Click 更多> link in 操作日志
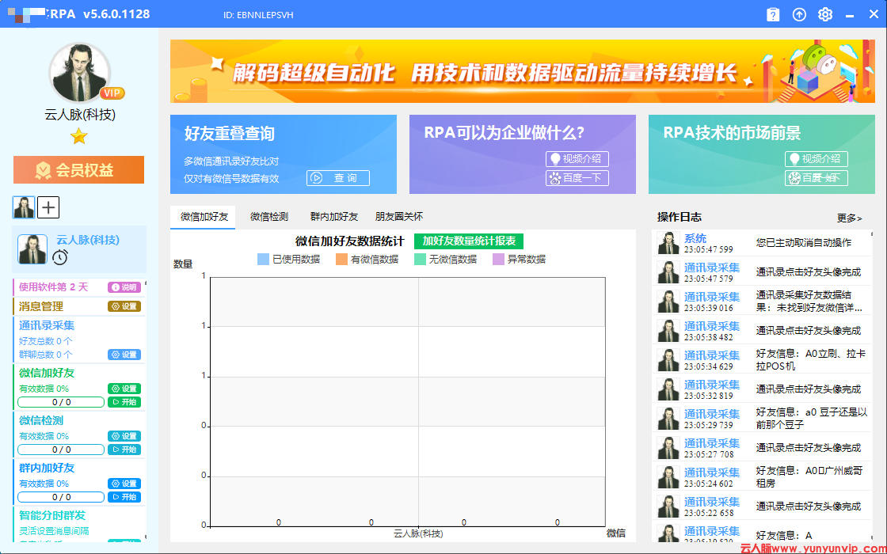 (x=849, y=218)
